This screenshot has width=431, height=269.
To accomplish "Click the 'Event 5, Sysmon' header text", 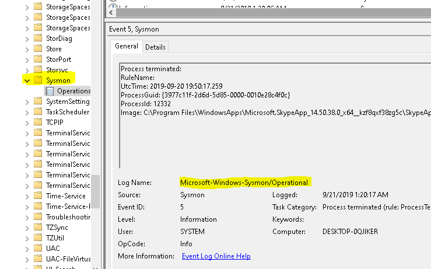I will click(134, 29).
